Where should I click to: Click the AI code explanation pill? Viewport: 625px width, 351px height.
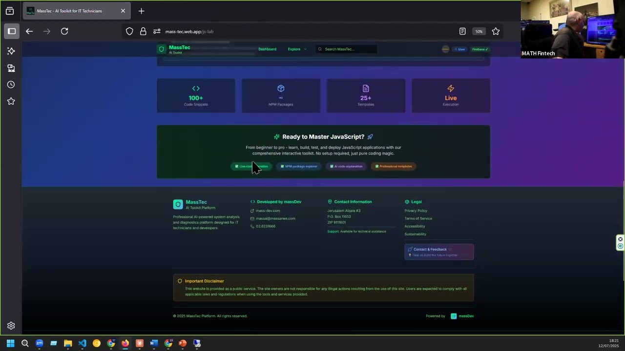[346, 166]
